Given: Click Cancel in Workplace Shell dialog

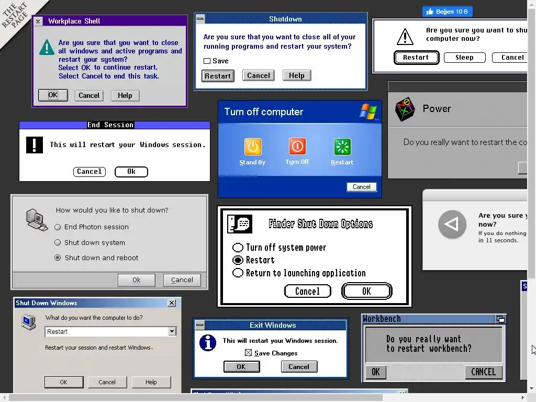Looking at the screenshot, I should (x=89, y=95).
